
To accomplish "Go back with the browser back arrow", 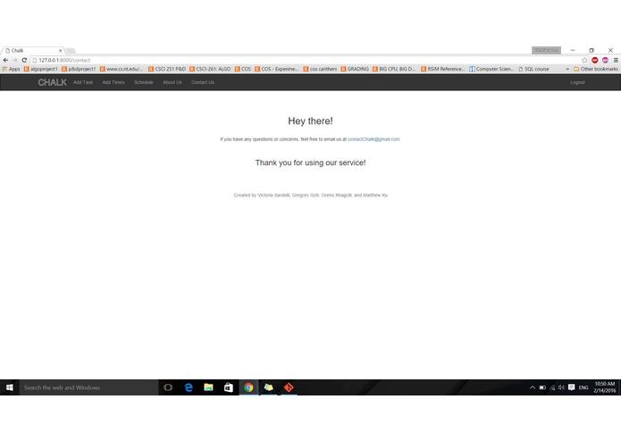I will (5, 60).
